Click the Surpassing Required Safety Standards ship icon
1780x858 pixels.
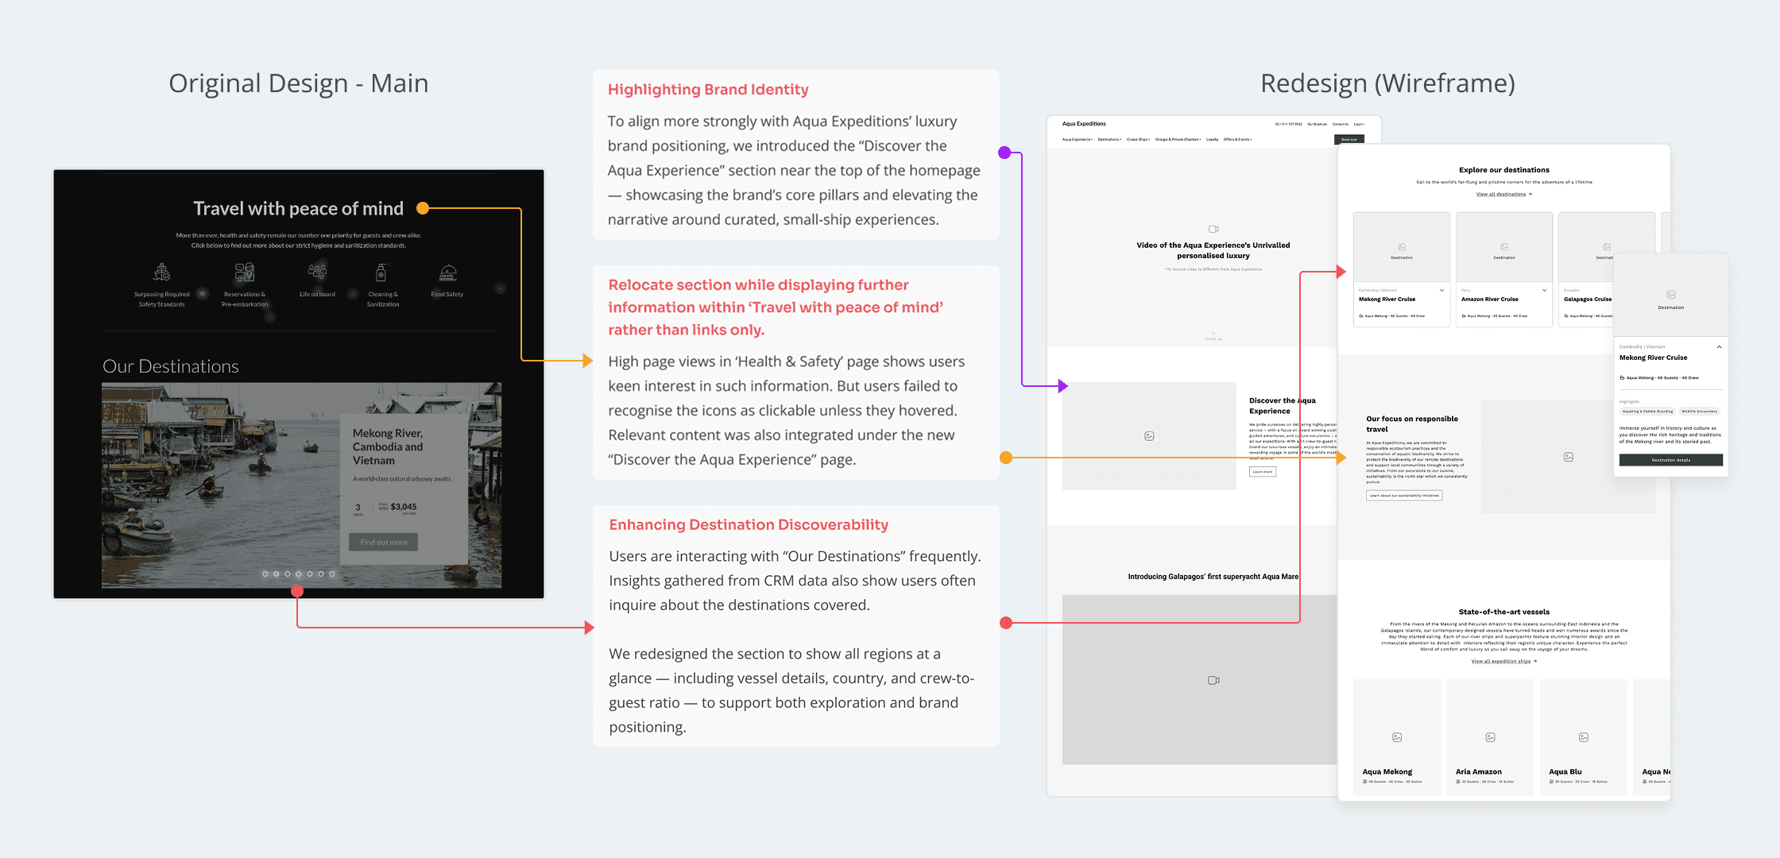(162, 273)
